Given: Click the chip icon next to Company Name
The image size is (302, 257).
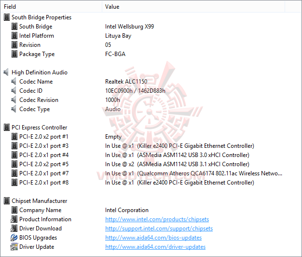Looking at the screenshot, I should point(14,210).
